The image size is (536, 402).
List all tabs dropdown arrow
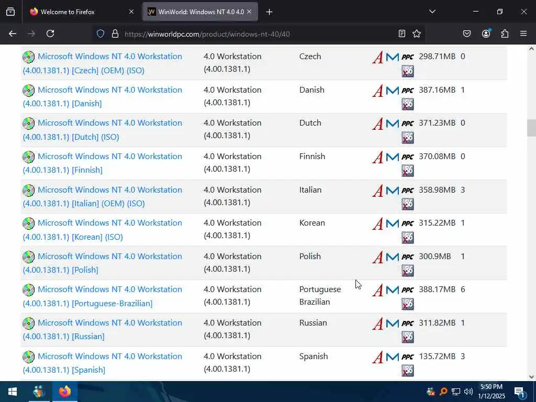(x=432, y=12)
